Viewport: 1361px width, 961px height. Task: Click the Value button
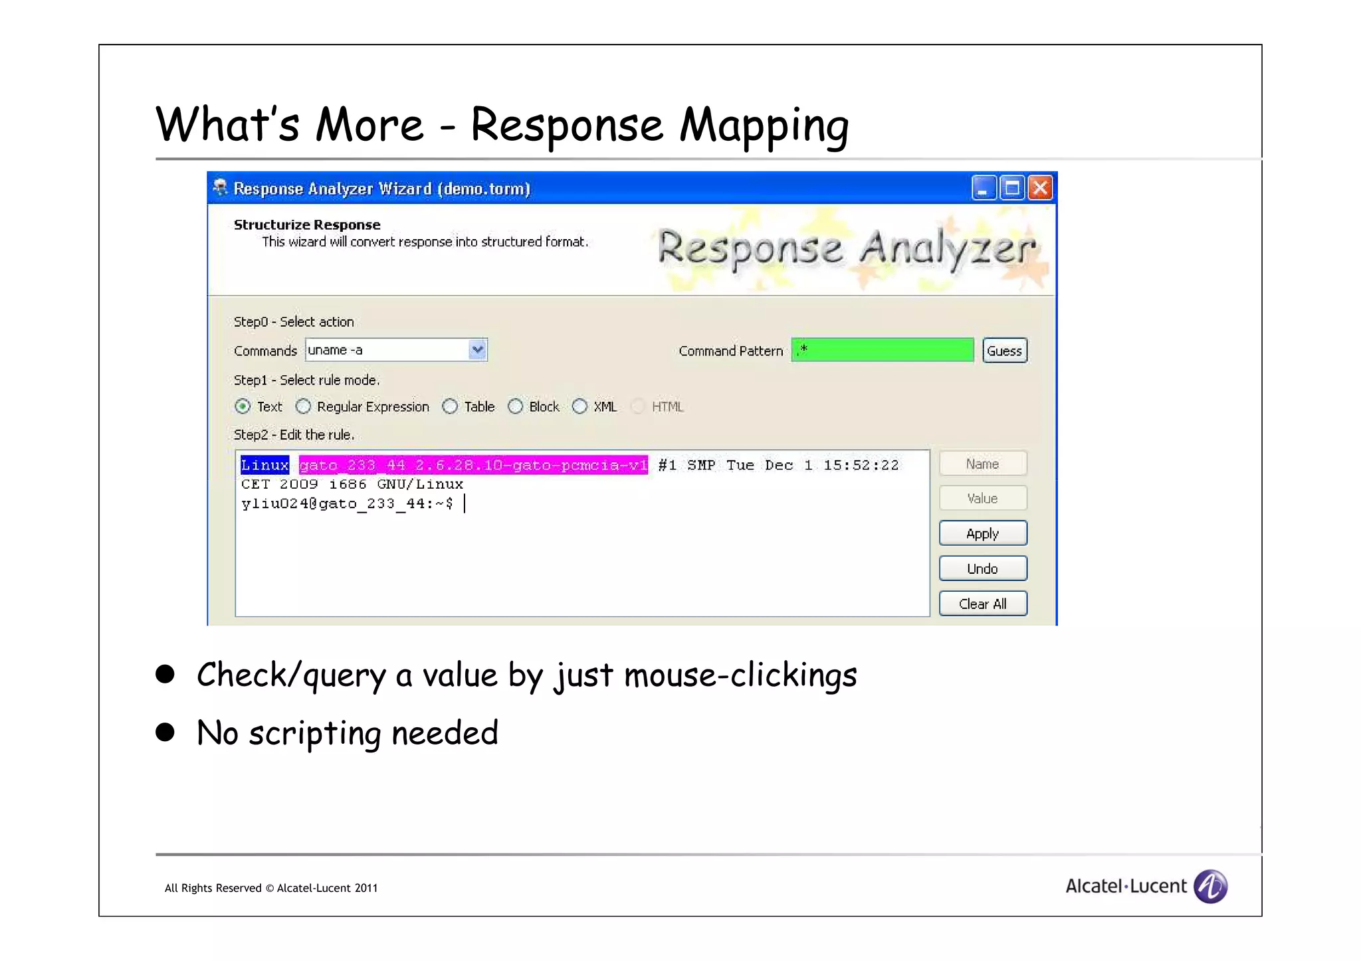983,498
